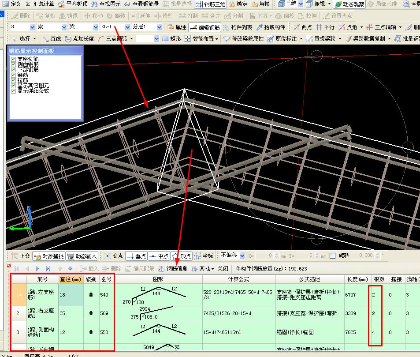Screen dimensions: 420x357
Task: Click 平齐板顶 align slab top
Action: 73,4
